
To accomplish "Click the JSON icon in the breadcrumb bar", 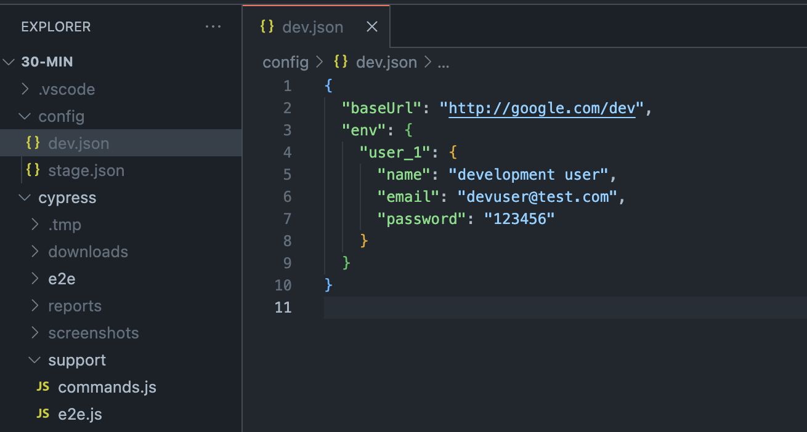I will [x=339, y=62].
